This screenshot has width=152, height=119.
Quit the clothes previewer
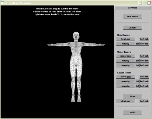(133, 112)
